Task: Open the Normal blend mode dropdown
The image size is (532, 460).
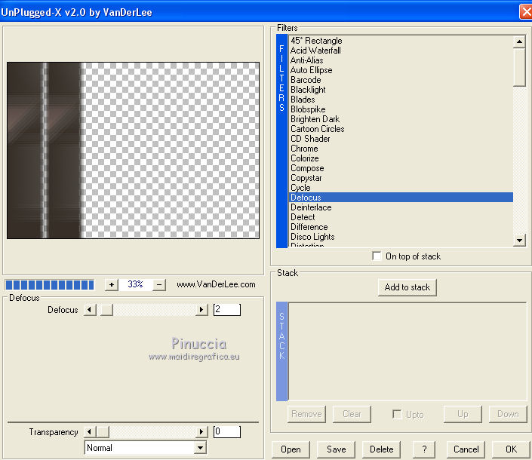Action: coord(201,448)
